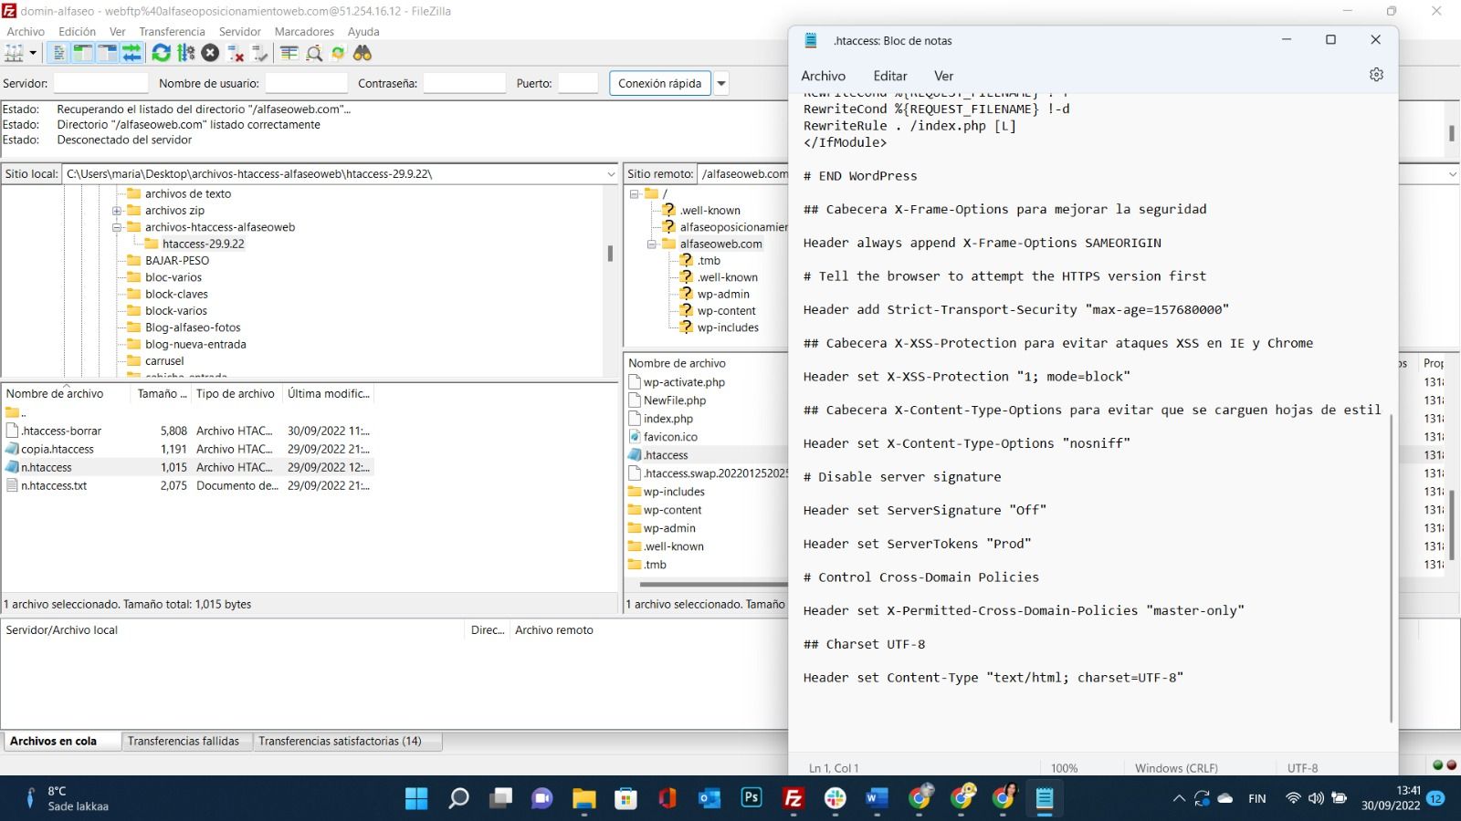The height and width of the screenshot is (821, 1461).
Task: Open Notepad settings gear icon
Action: click(1376, 75)
